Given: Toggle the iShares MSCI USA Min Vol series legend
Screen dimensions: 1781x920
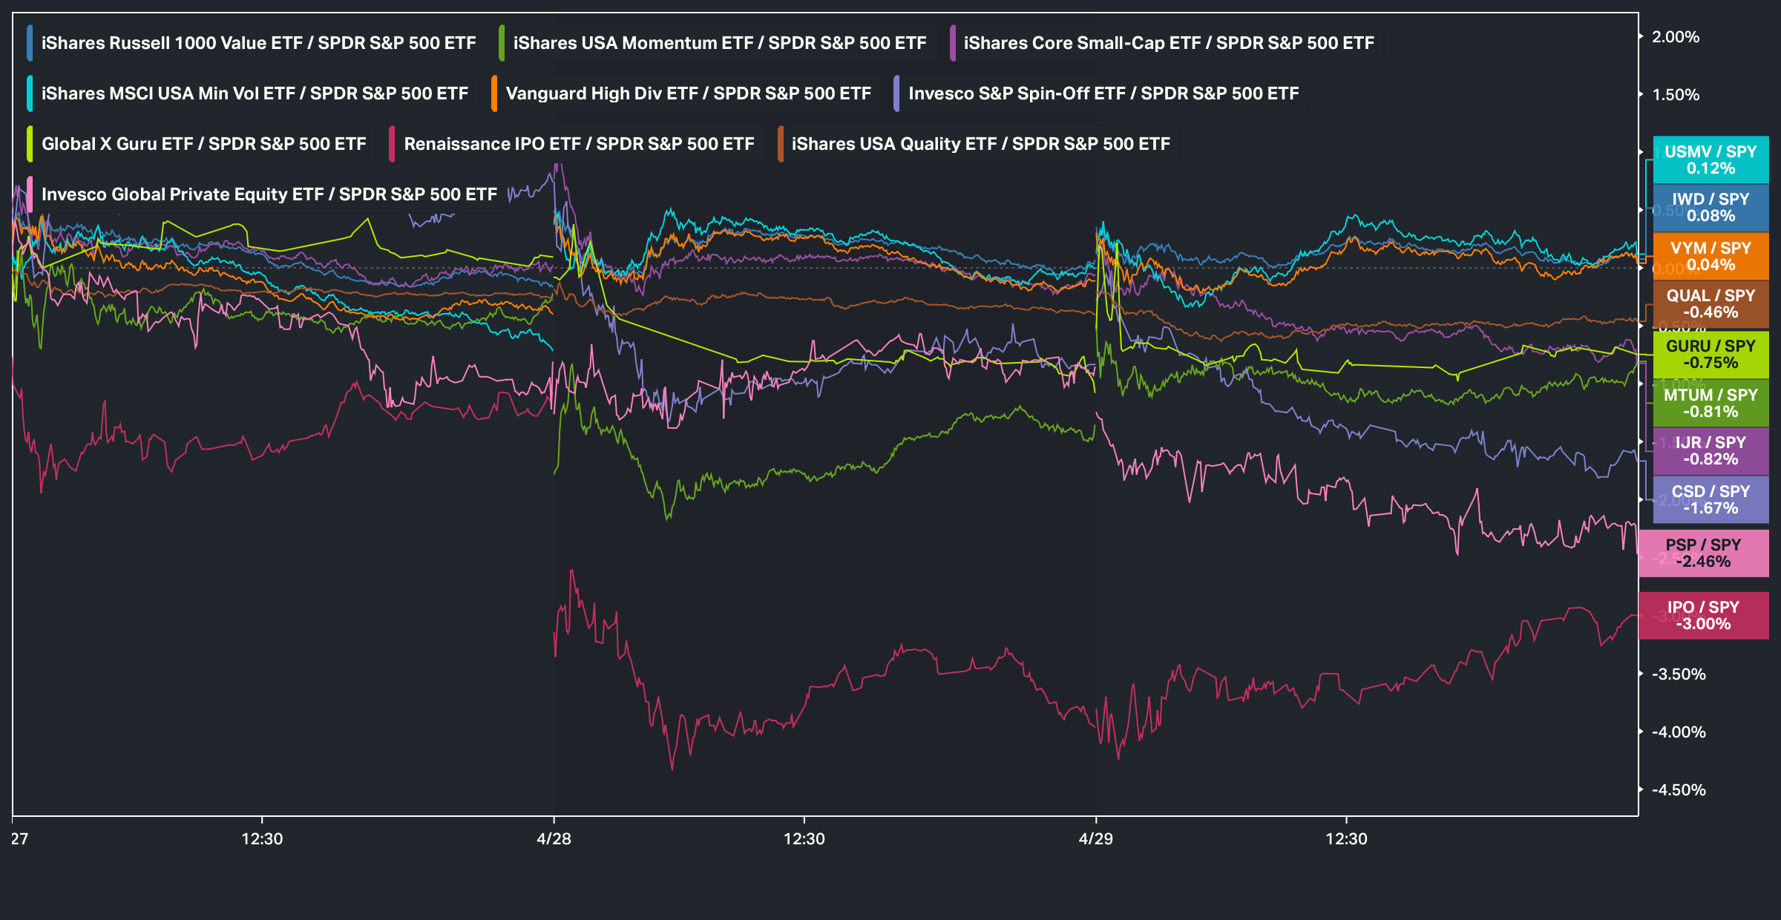Looking at the screenshot, I should 255,93.
